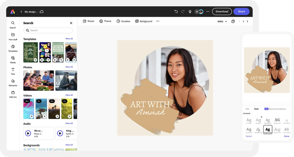View all Audio

pyautogui.click(x=69, y=123)
